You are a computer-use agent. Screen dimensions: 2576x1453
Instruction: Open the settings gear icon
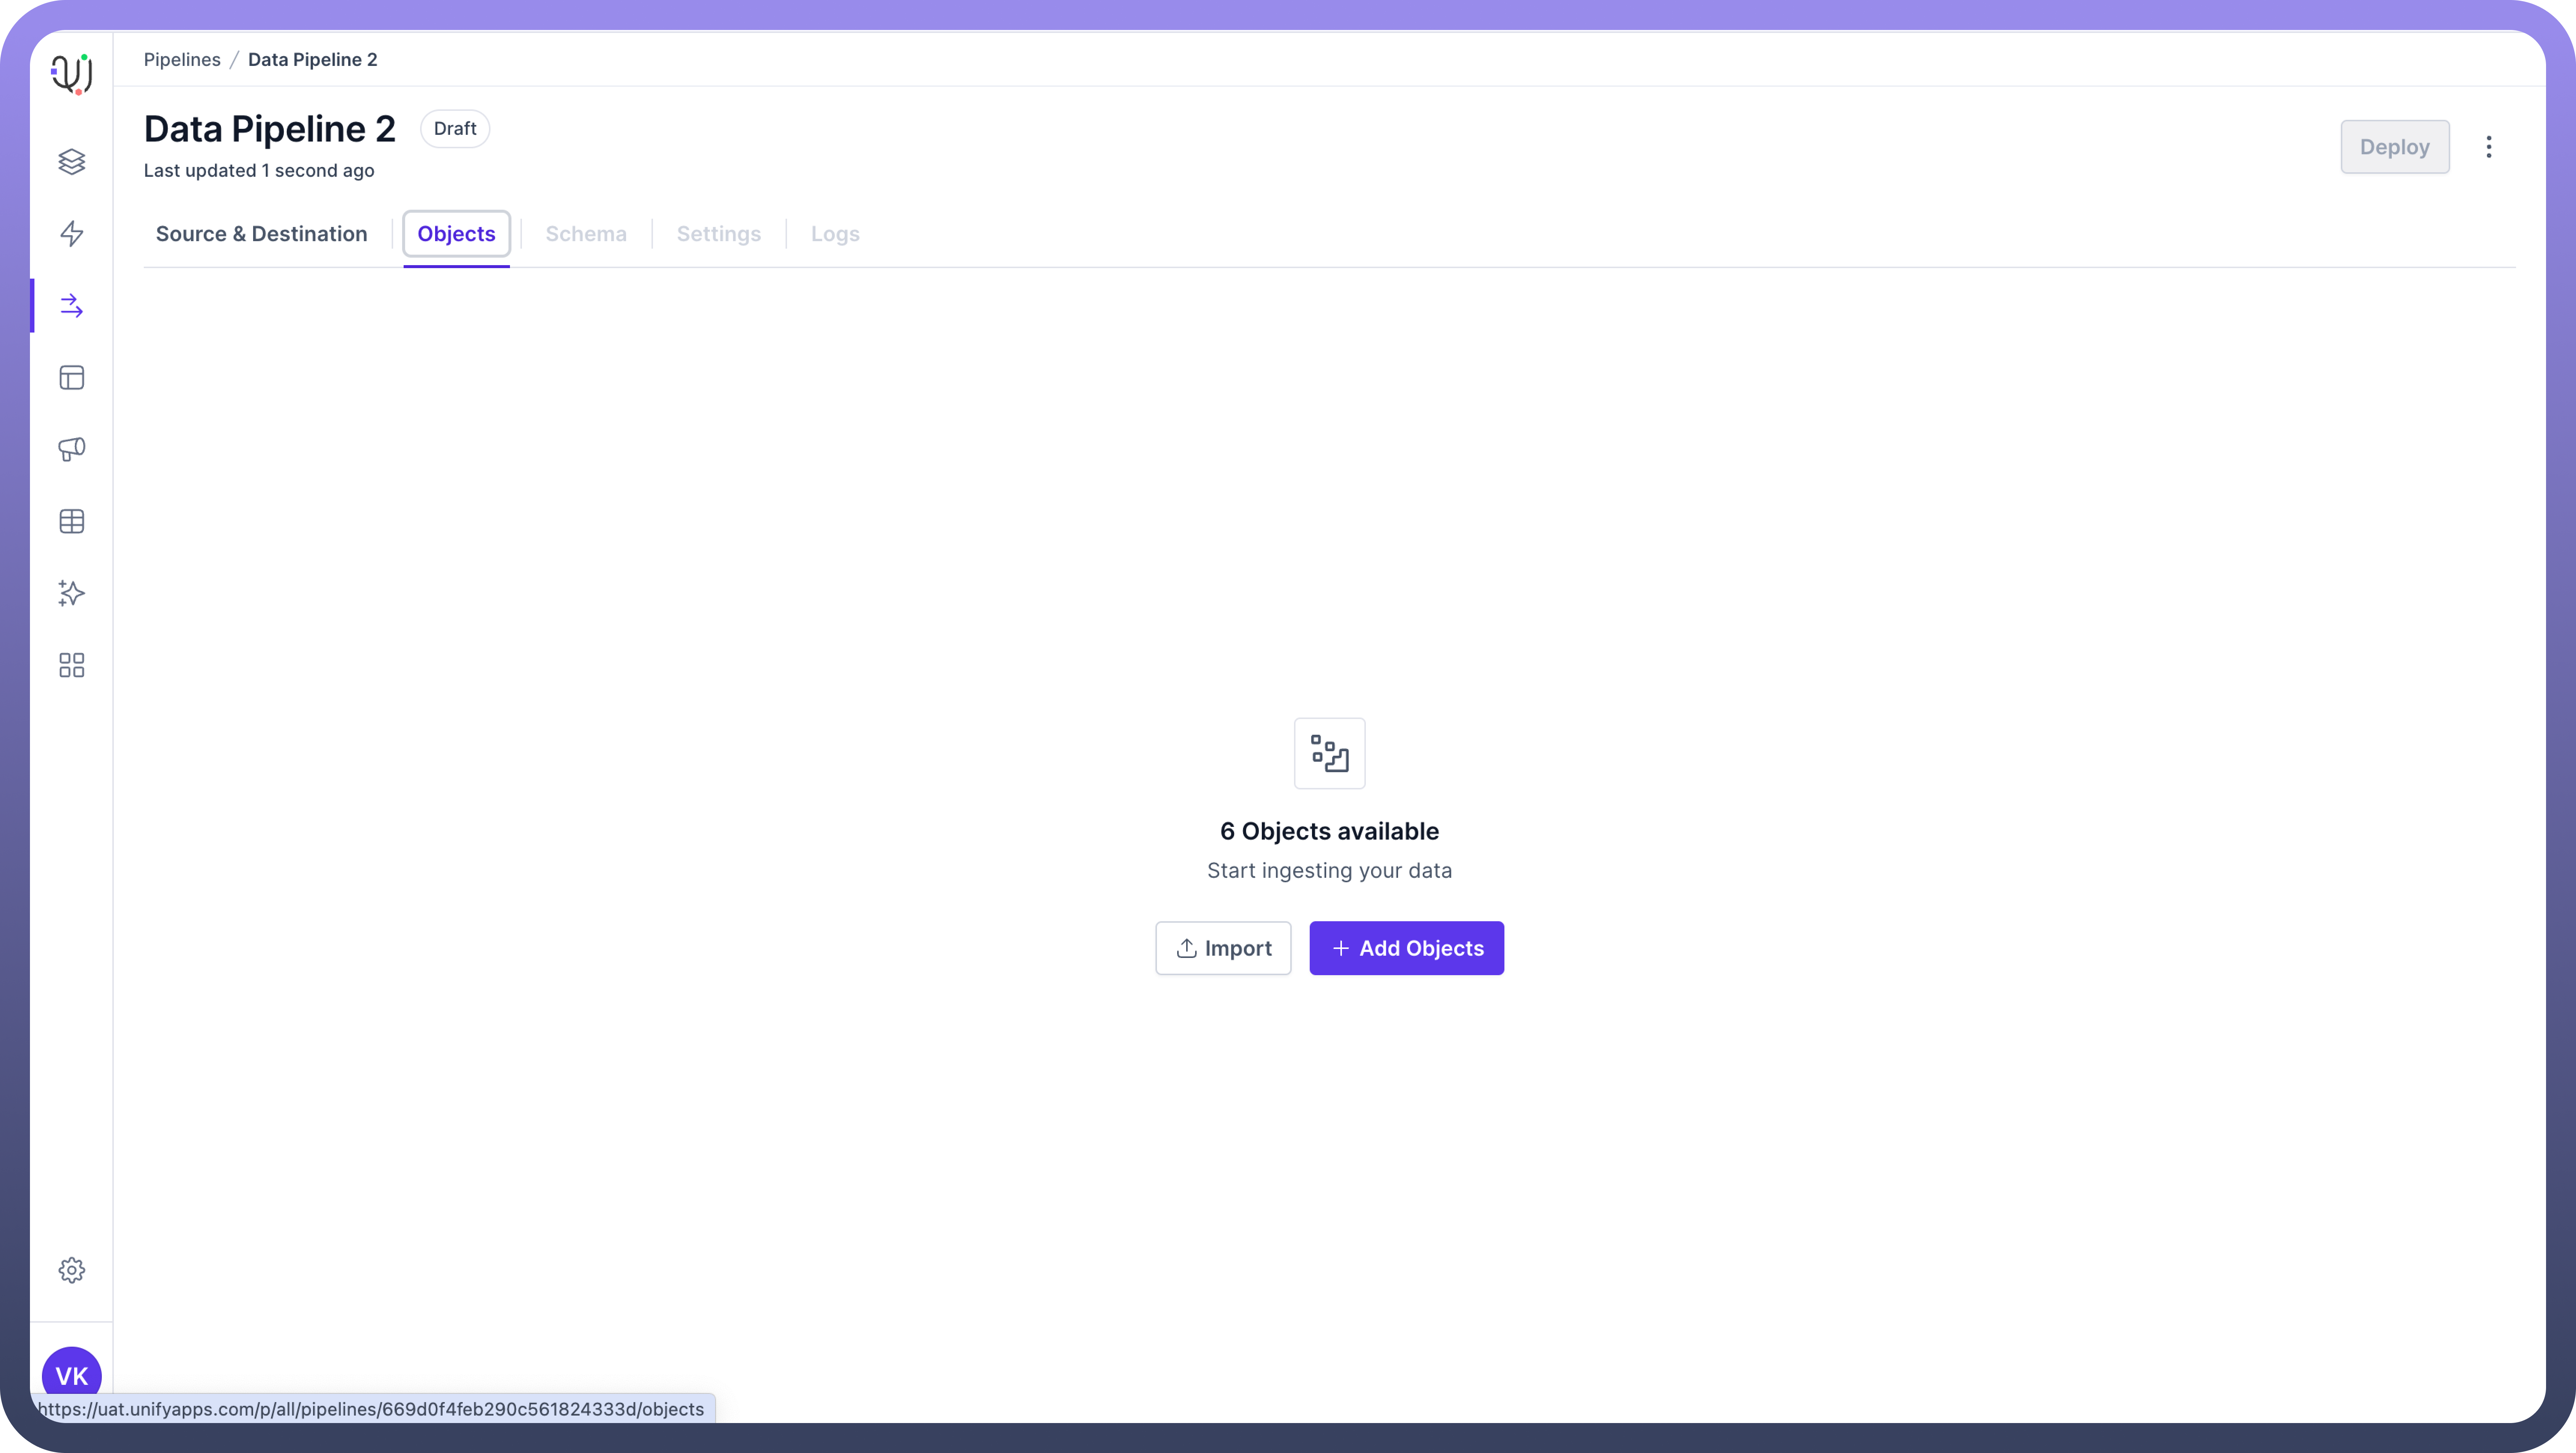tap(71, 1270)
